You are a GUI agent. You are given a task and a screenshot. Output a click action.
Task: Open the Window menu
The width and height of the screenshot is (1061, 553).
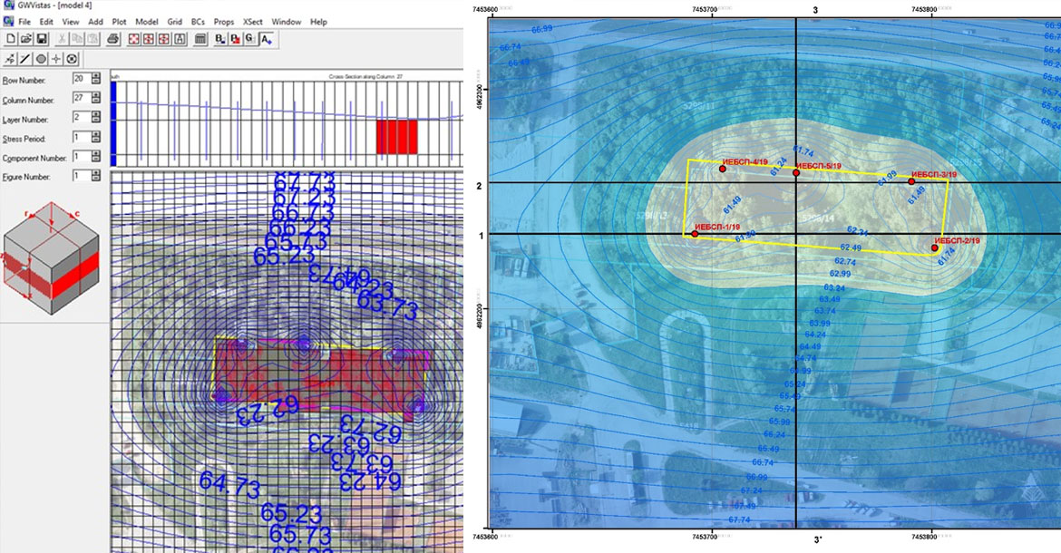[287, 22]
